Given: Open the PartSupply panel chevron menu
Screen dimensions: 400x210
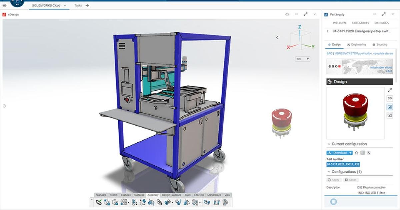Looking at the screenshot, I should coord(393,14).
